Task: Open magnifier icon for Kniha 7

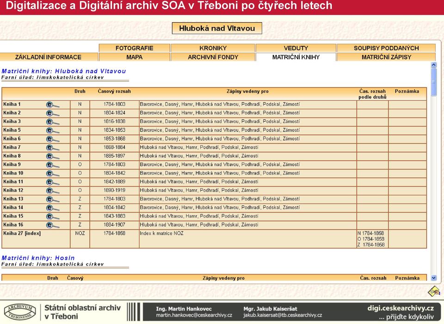Action: [52, 148]
